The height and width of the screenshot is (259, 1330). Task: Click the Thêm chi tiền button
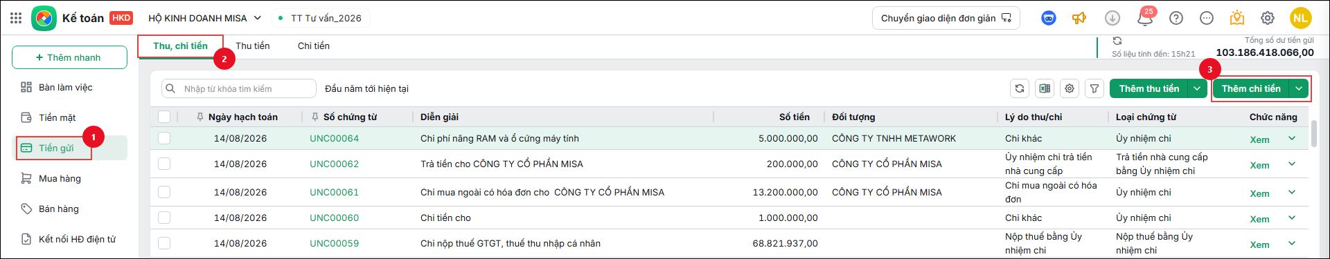(1251, 88)
